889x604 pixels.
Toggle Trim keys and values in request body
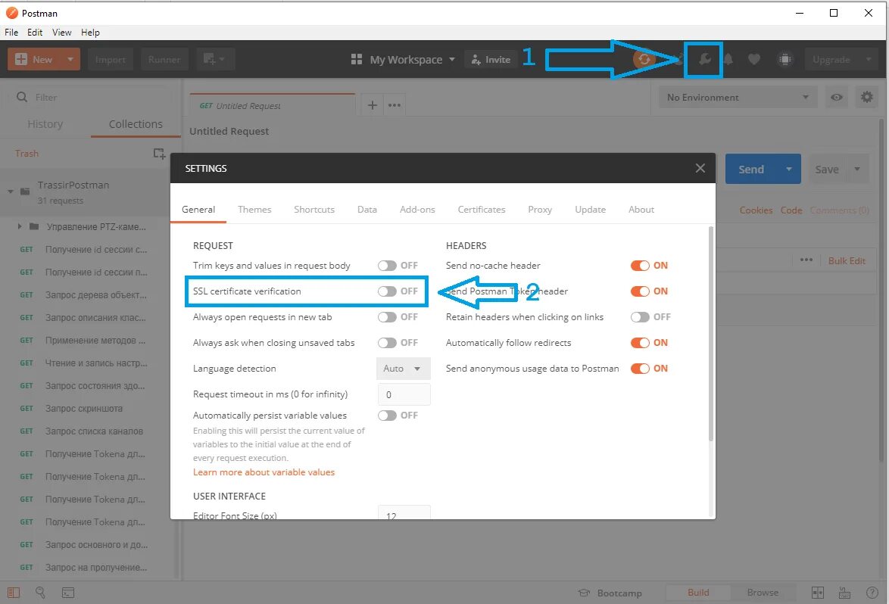[387, 266]
